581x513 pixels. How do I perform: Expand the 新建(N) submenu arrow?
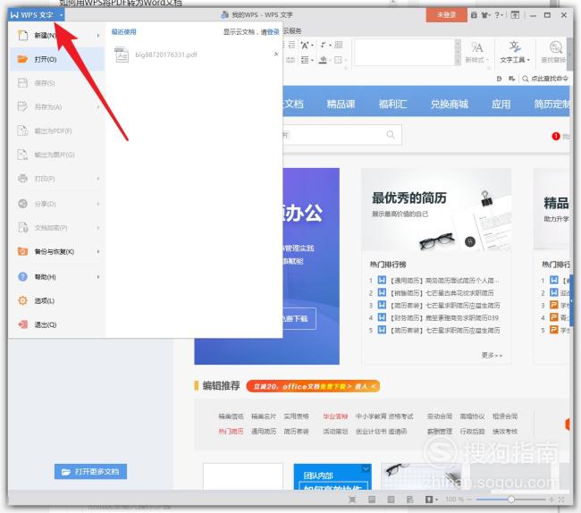(x=98, y=36)
